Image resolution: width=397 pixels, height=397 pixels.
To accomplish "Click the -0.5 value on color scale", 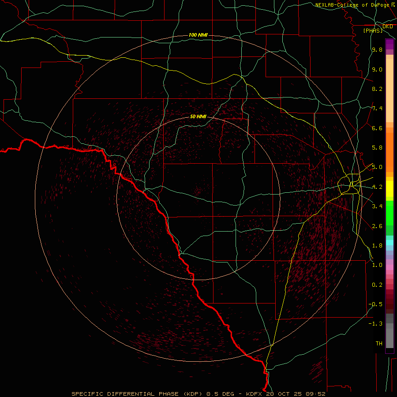I will (x=375, y=304).
